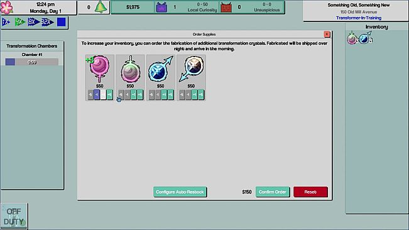Click the shop name Something Old, Something New
This screenshot has height=230, width=409.
pos(359,5)
